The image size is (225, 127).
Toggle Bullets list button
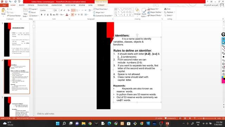(x=73, y=10)
